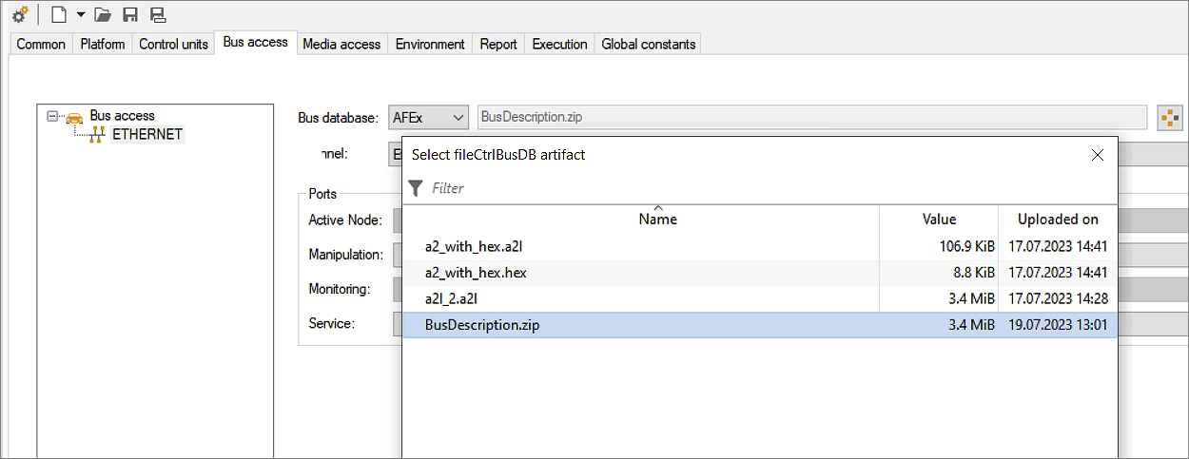The height and width of the screenshot is (459, 1189).
Task: Click the 106.9 KiB value cell
Action: (x=966, y=246)
